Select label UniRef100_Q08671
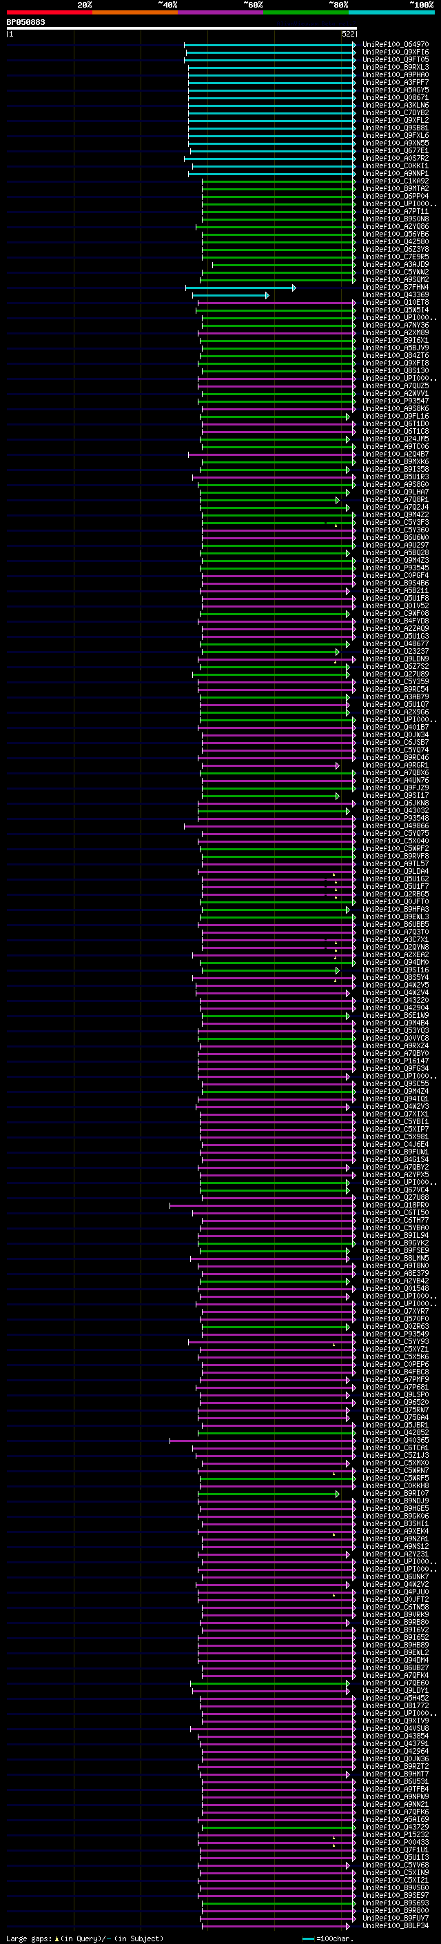Viewport: 441px width, 1944px height. pyautogui.click(x=396, y=97)
